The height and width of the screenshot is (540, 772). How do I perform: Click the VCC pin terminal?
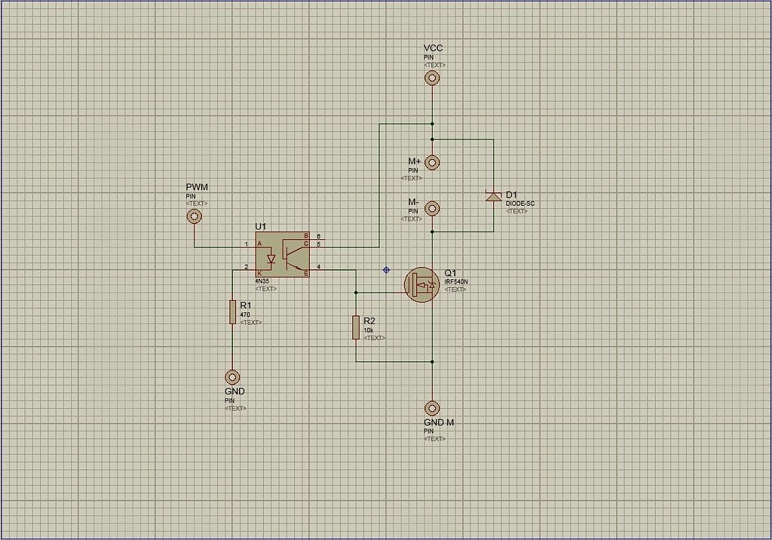pos(432,78)
